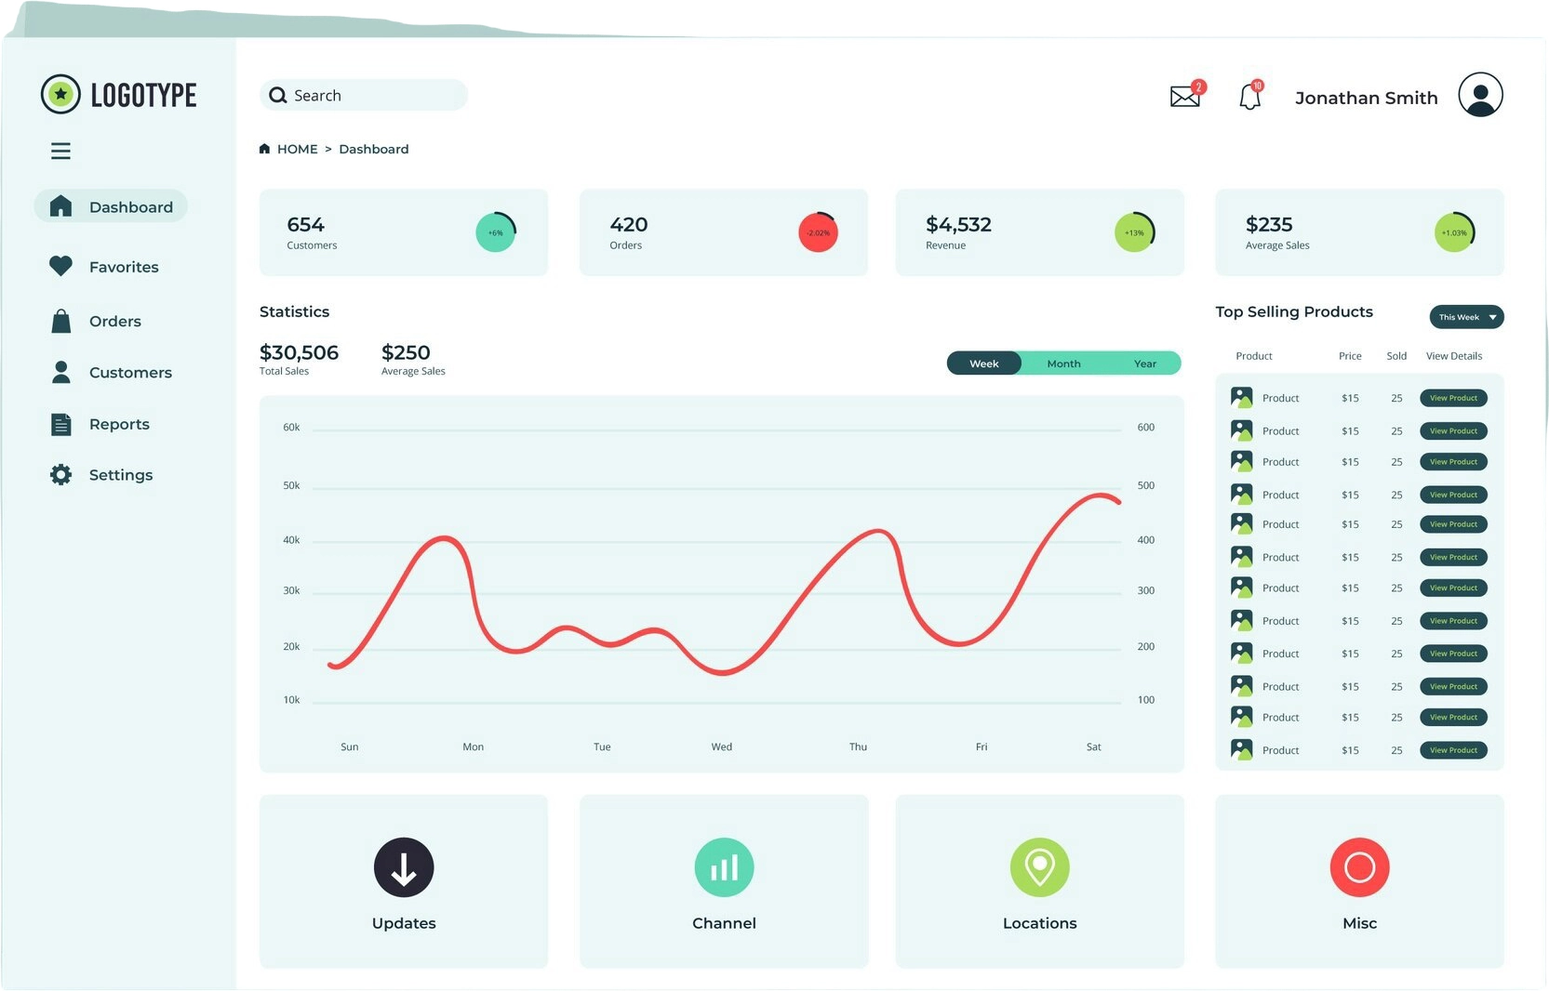Open Dashboard in the sidebar menu
The image size is (1549, 991).
[111, 206]
